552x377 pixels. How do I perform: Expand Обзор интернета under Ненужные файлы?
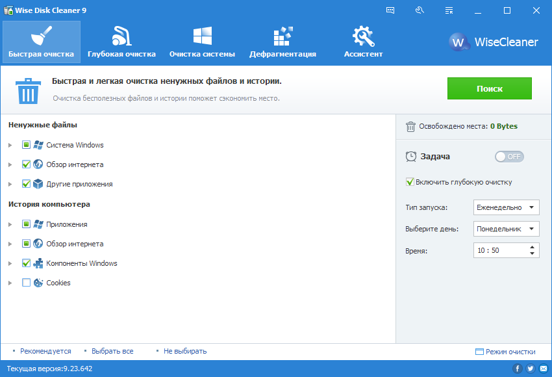pos(10,164)
